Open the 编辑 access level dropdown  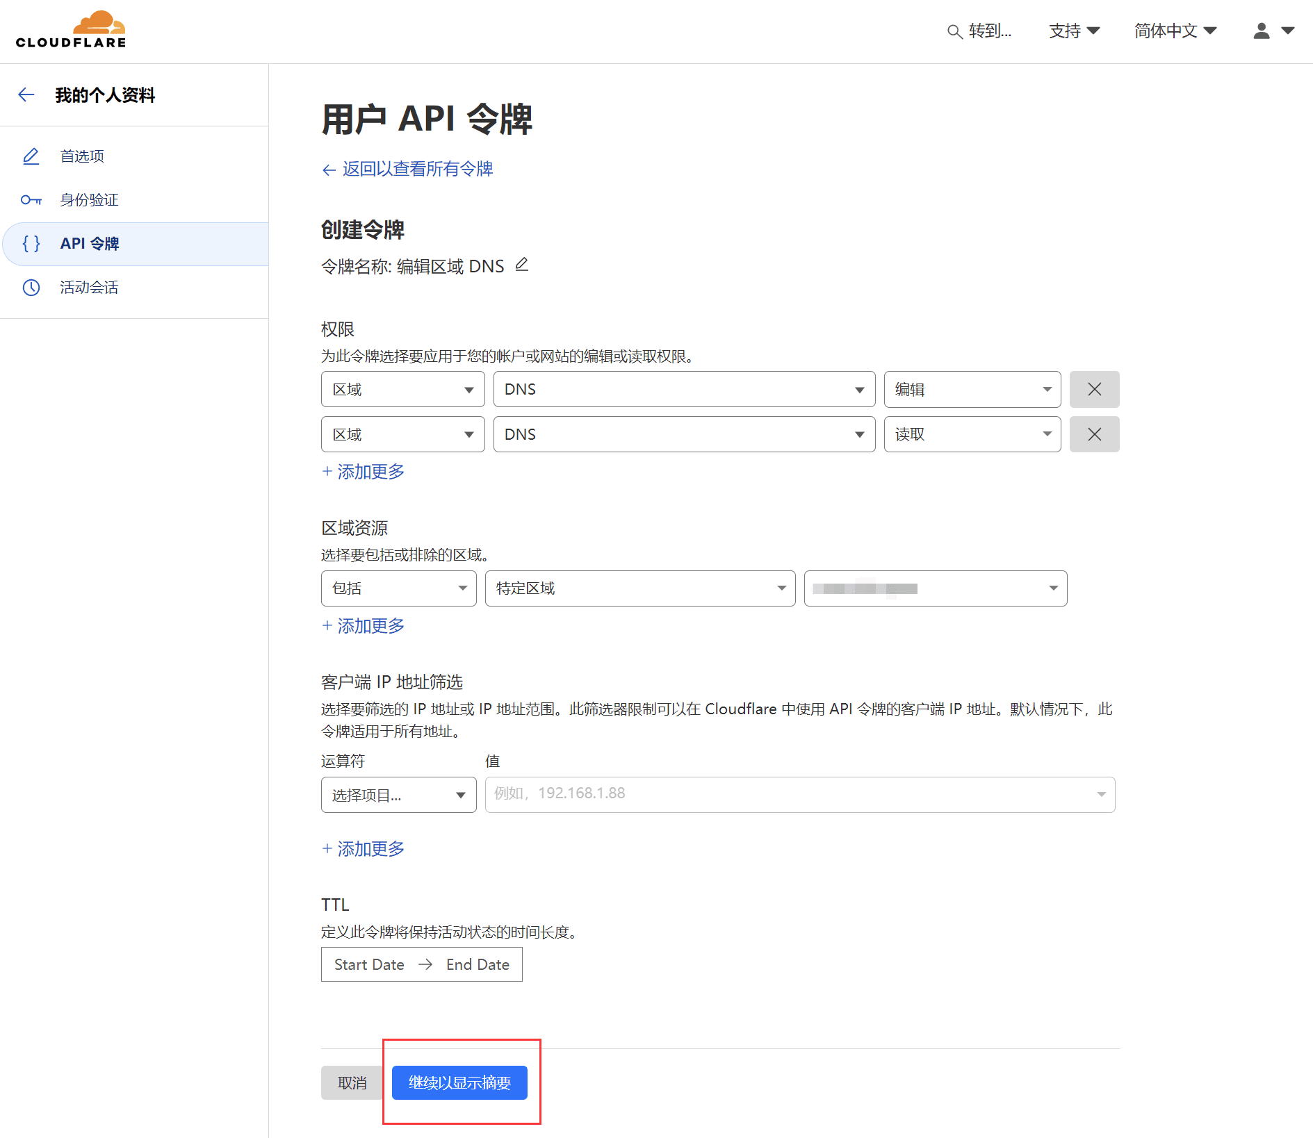[x=972, y=389]
